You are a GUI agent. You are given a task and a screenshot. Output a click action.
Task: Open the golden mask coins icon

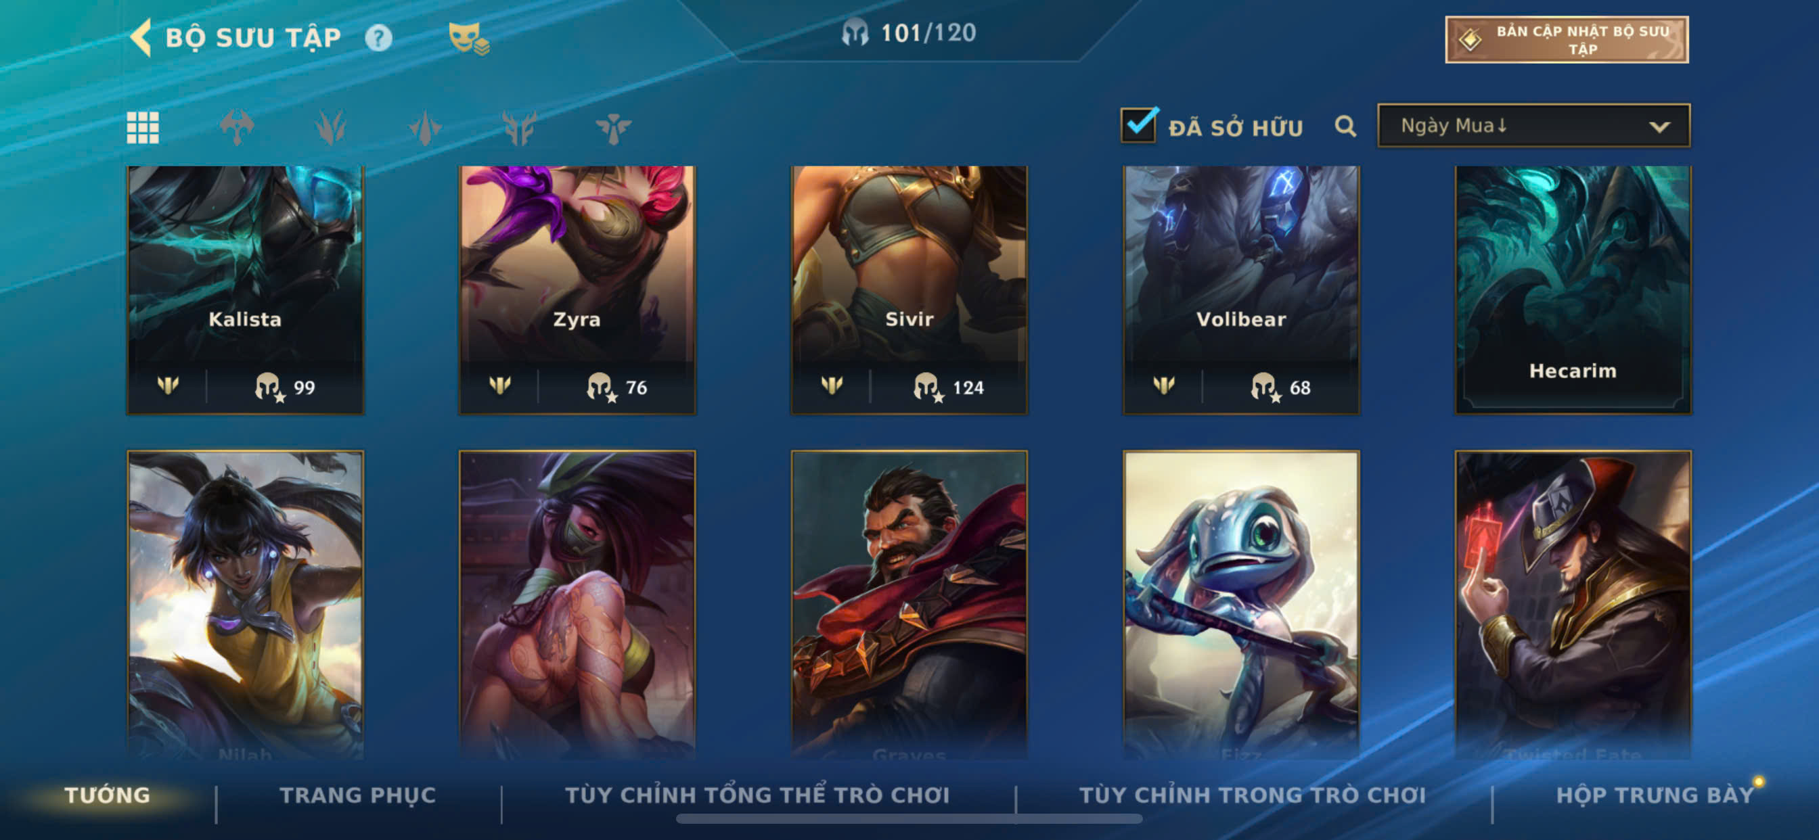pos(468,38)
